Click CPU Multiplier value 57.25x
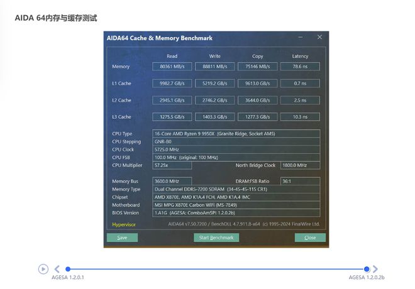Screen dimensions: 415x289 pos(172,165)
